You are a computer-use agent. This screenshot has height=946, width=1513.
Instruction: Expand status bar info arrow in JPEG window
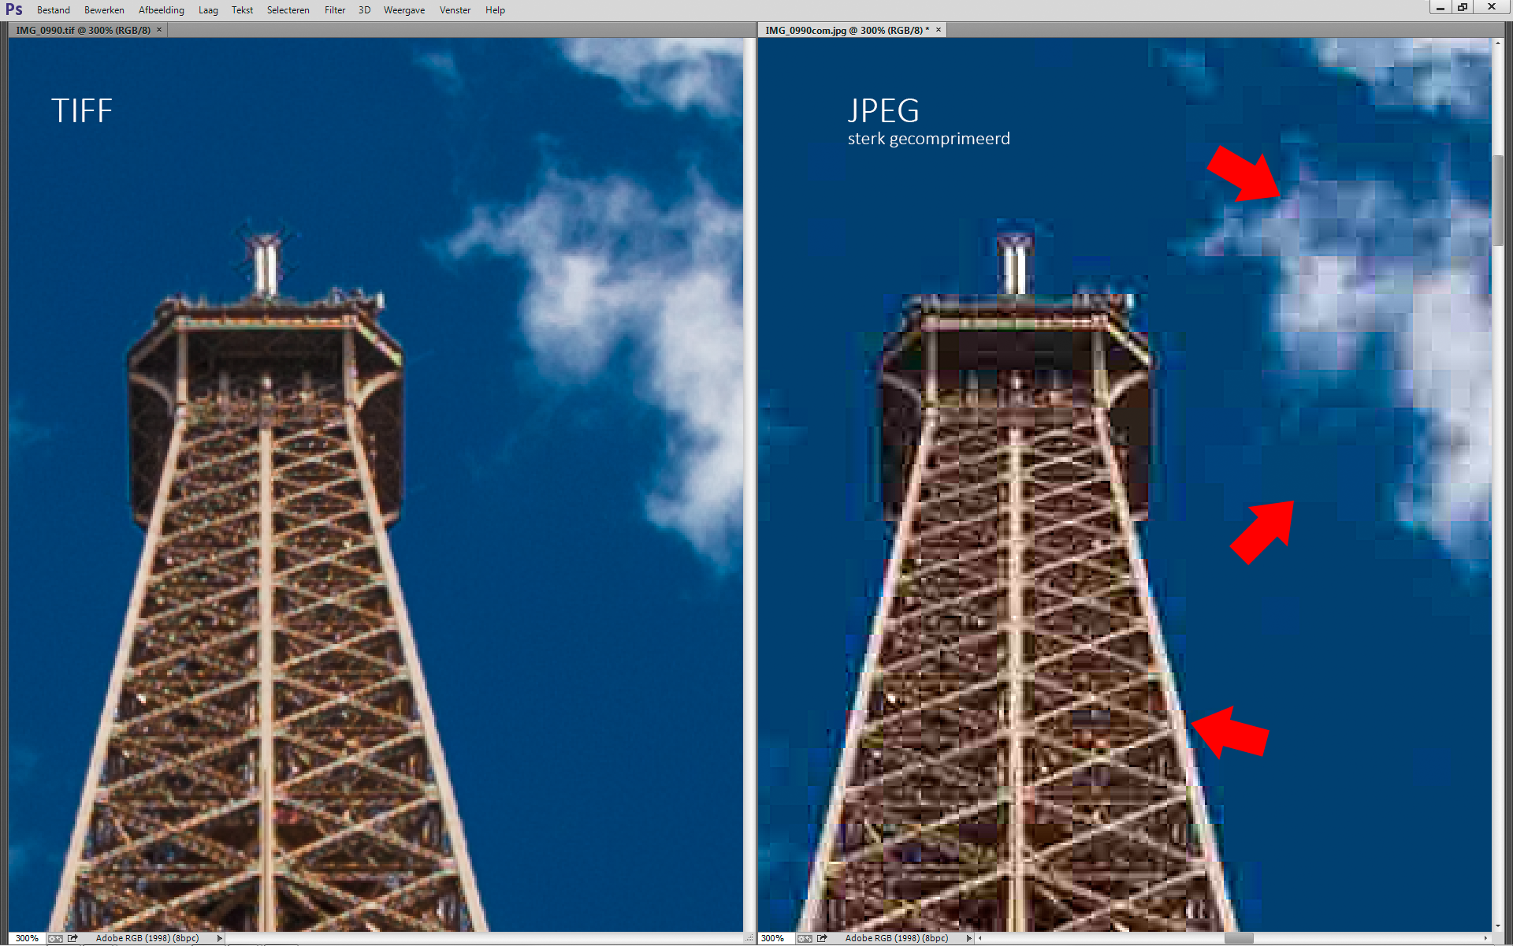[x=969, y=938]
